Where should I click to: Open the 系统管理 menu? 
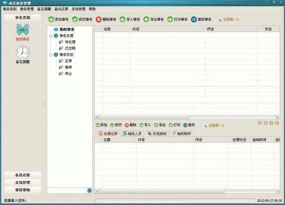click(x=78, y=9)
